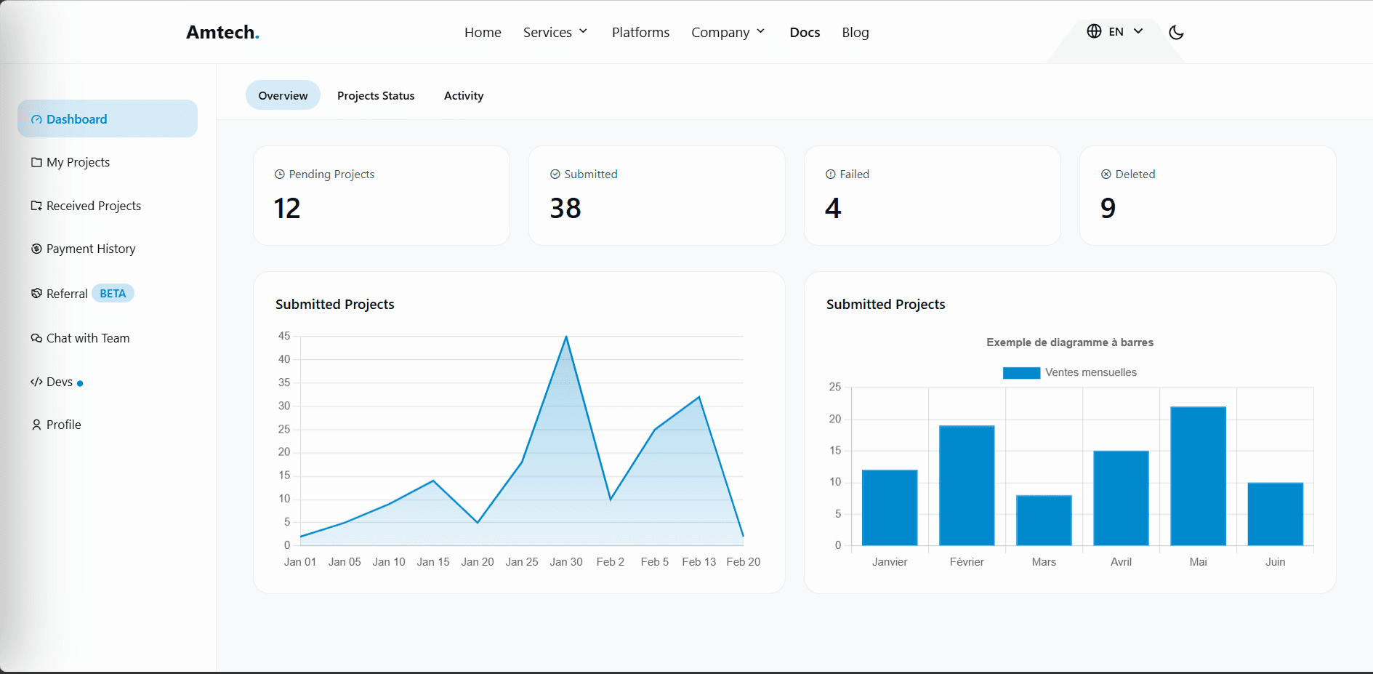The image size is (1373, 674).
Task: Click the Deleted count 9
Action: click(x=1108, y=209)
